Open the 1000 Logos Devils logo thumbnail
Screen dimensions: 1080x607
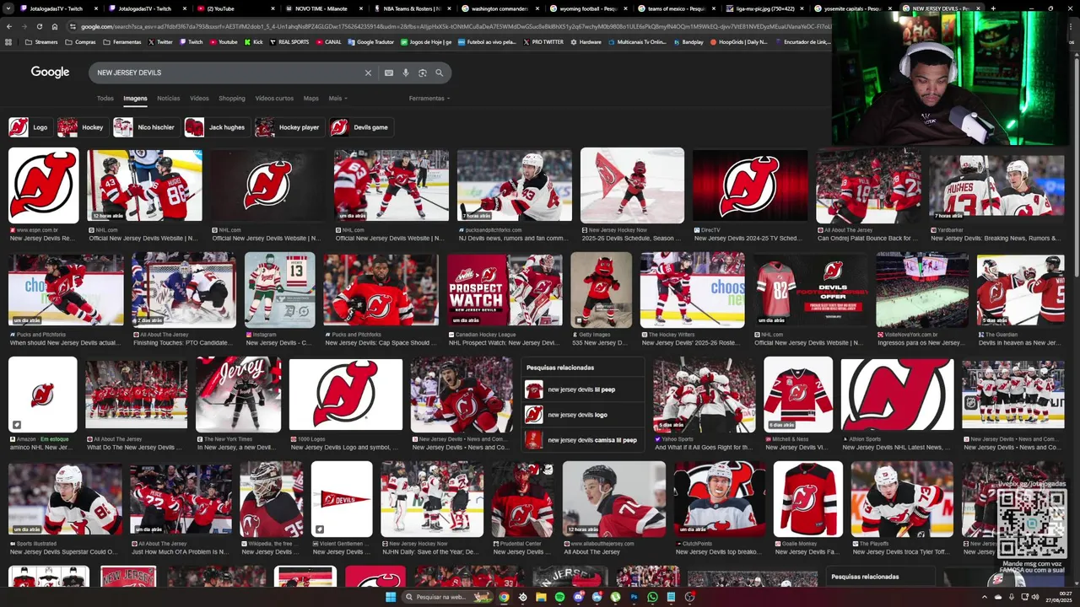tap(346, 395)
